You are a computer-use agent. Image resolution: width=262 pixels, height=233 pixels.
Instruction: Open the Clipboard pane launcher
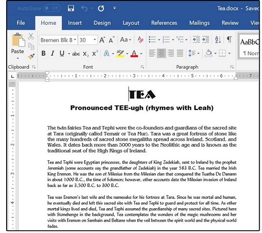pos(34,67)
